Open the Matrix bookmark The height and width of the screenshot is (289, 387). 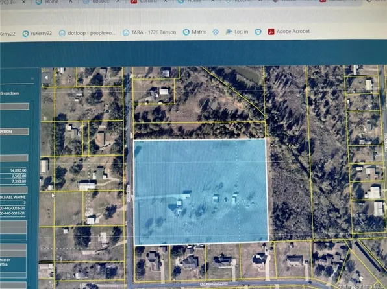[194, 32]
